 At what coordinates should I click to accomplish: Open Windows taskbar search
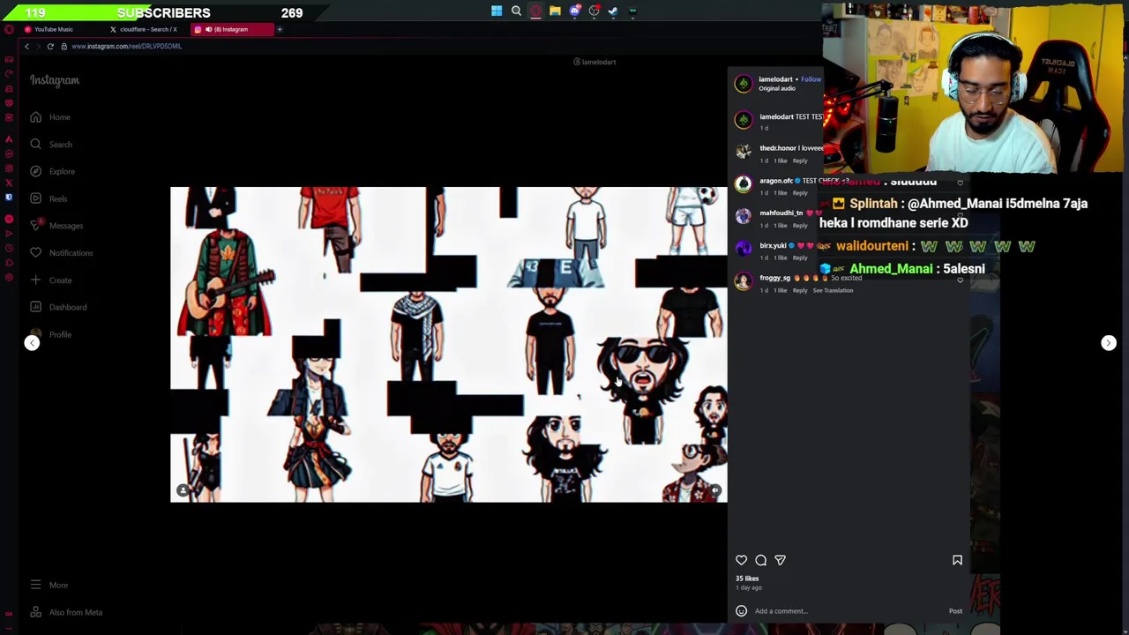516,11
